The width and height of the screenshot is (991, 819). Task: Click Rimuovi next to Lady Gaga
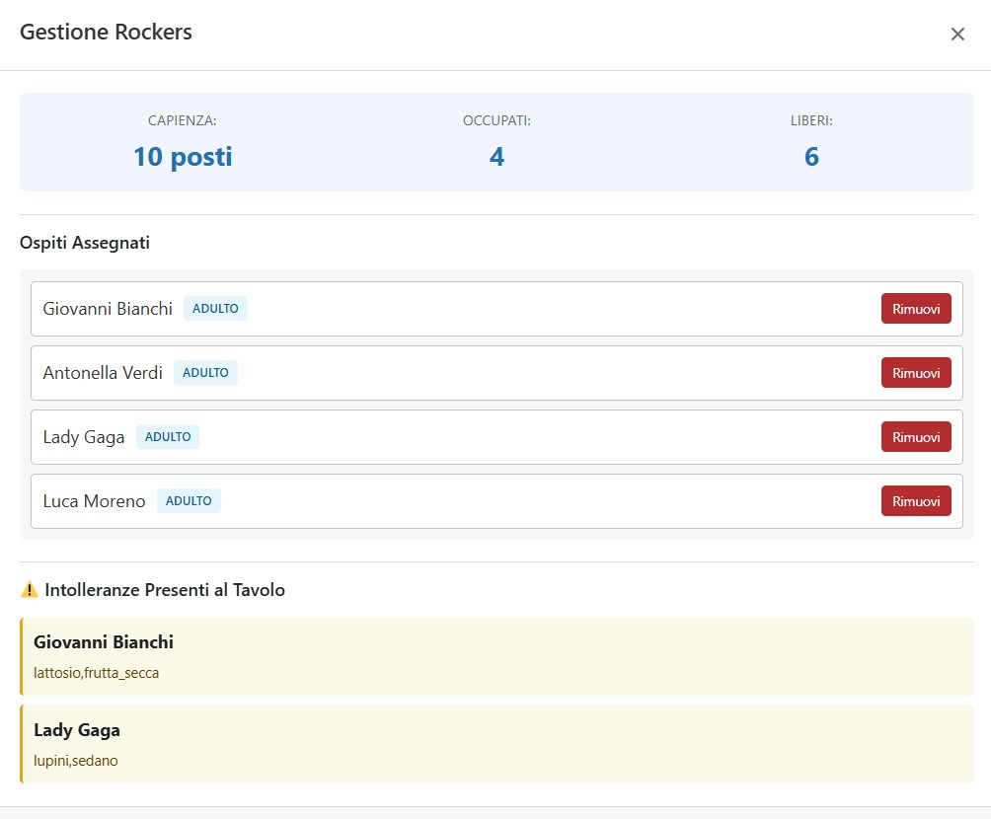(915, 437)
